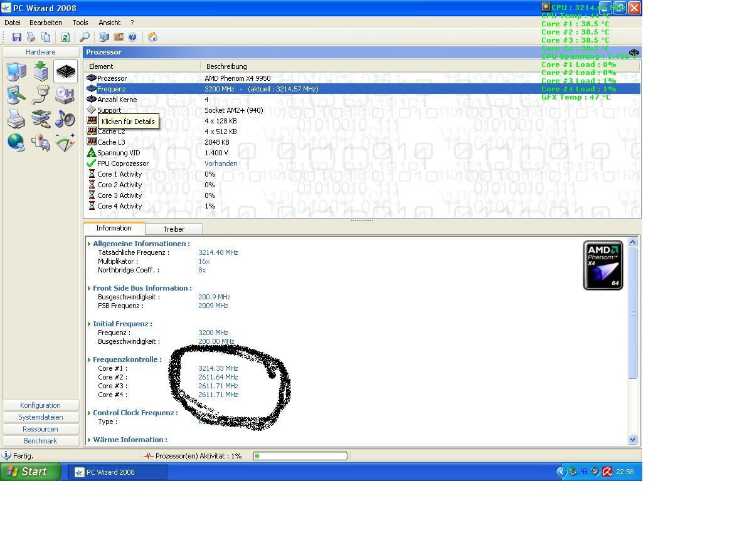Viewport: 732px width, 548px height.
Task: Click the Hardware section header button
Action: click(x=41, y=52)
